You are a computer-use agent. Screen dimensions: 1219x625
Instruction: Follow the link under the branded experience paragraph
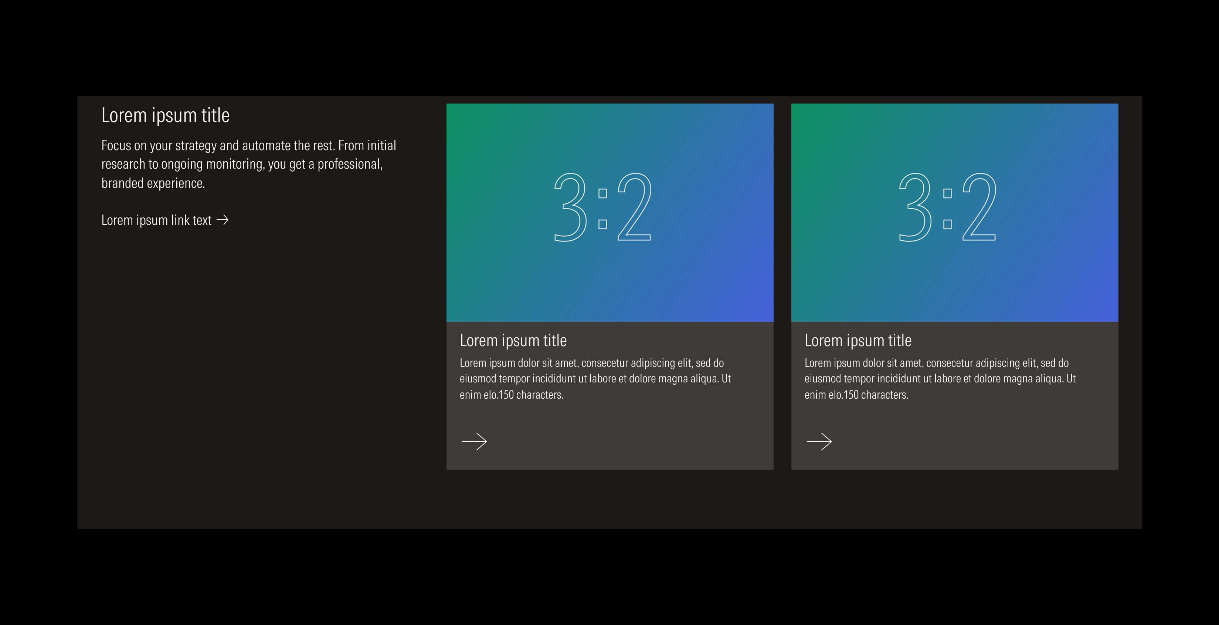[x=156, y=220]
